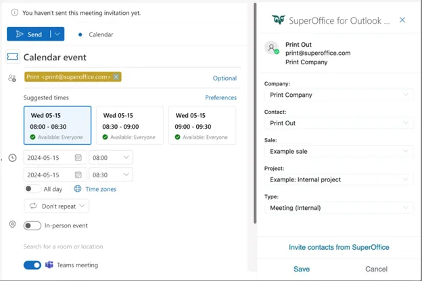Viewport: 422px width, 281px height.
Task: Click Invite contacts from SuperOffice link
Action: click(339, 247)
